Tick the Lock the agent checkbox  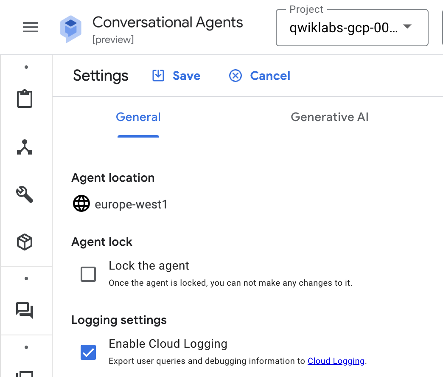tap(88, 274)
